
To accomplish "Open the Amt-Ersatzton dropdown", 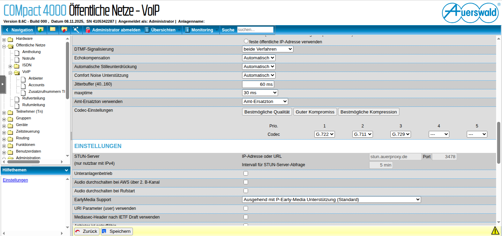I will coord(265,102).
